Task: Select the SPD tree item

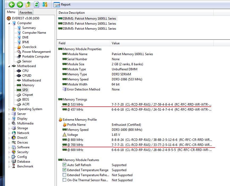Action: (x=23, y=90)
